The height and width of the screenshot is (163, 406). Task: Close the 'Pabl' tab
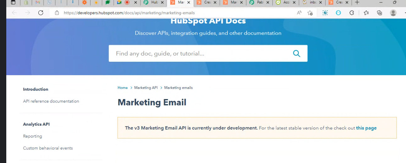point(268,3)
